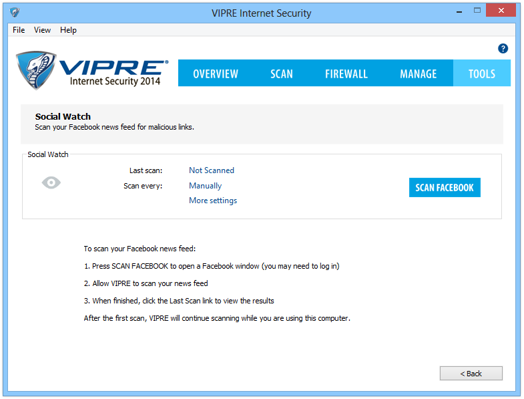The height and width of the screenshot is (399, 524).
Task: Open the View menu
Action: pos(42,30)
